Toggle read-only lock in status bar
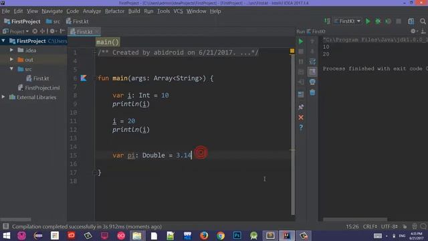The image size is (428, 241). 405,226
